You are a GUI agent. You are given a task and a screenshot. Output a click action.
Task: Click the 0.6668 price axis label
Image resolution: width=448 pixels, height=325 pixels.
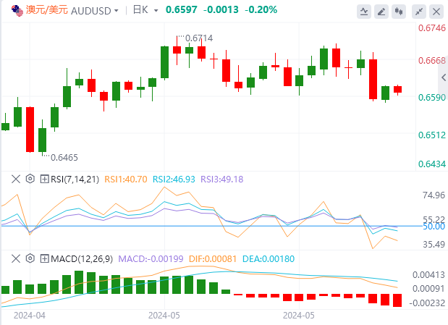431,61
